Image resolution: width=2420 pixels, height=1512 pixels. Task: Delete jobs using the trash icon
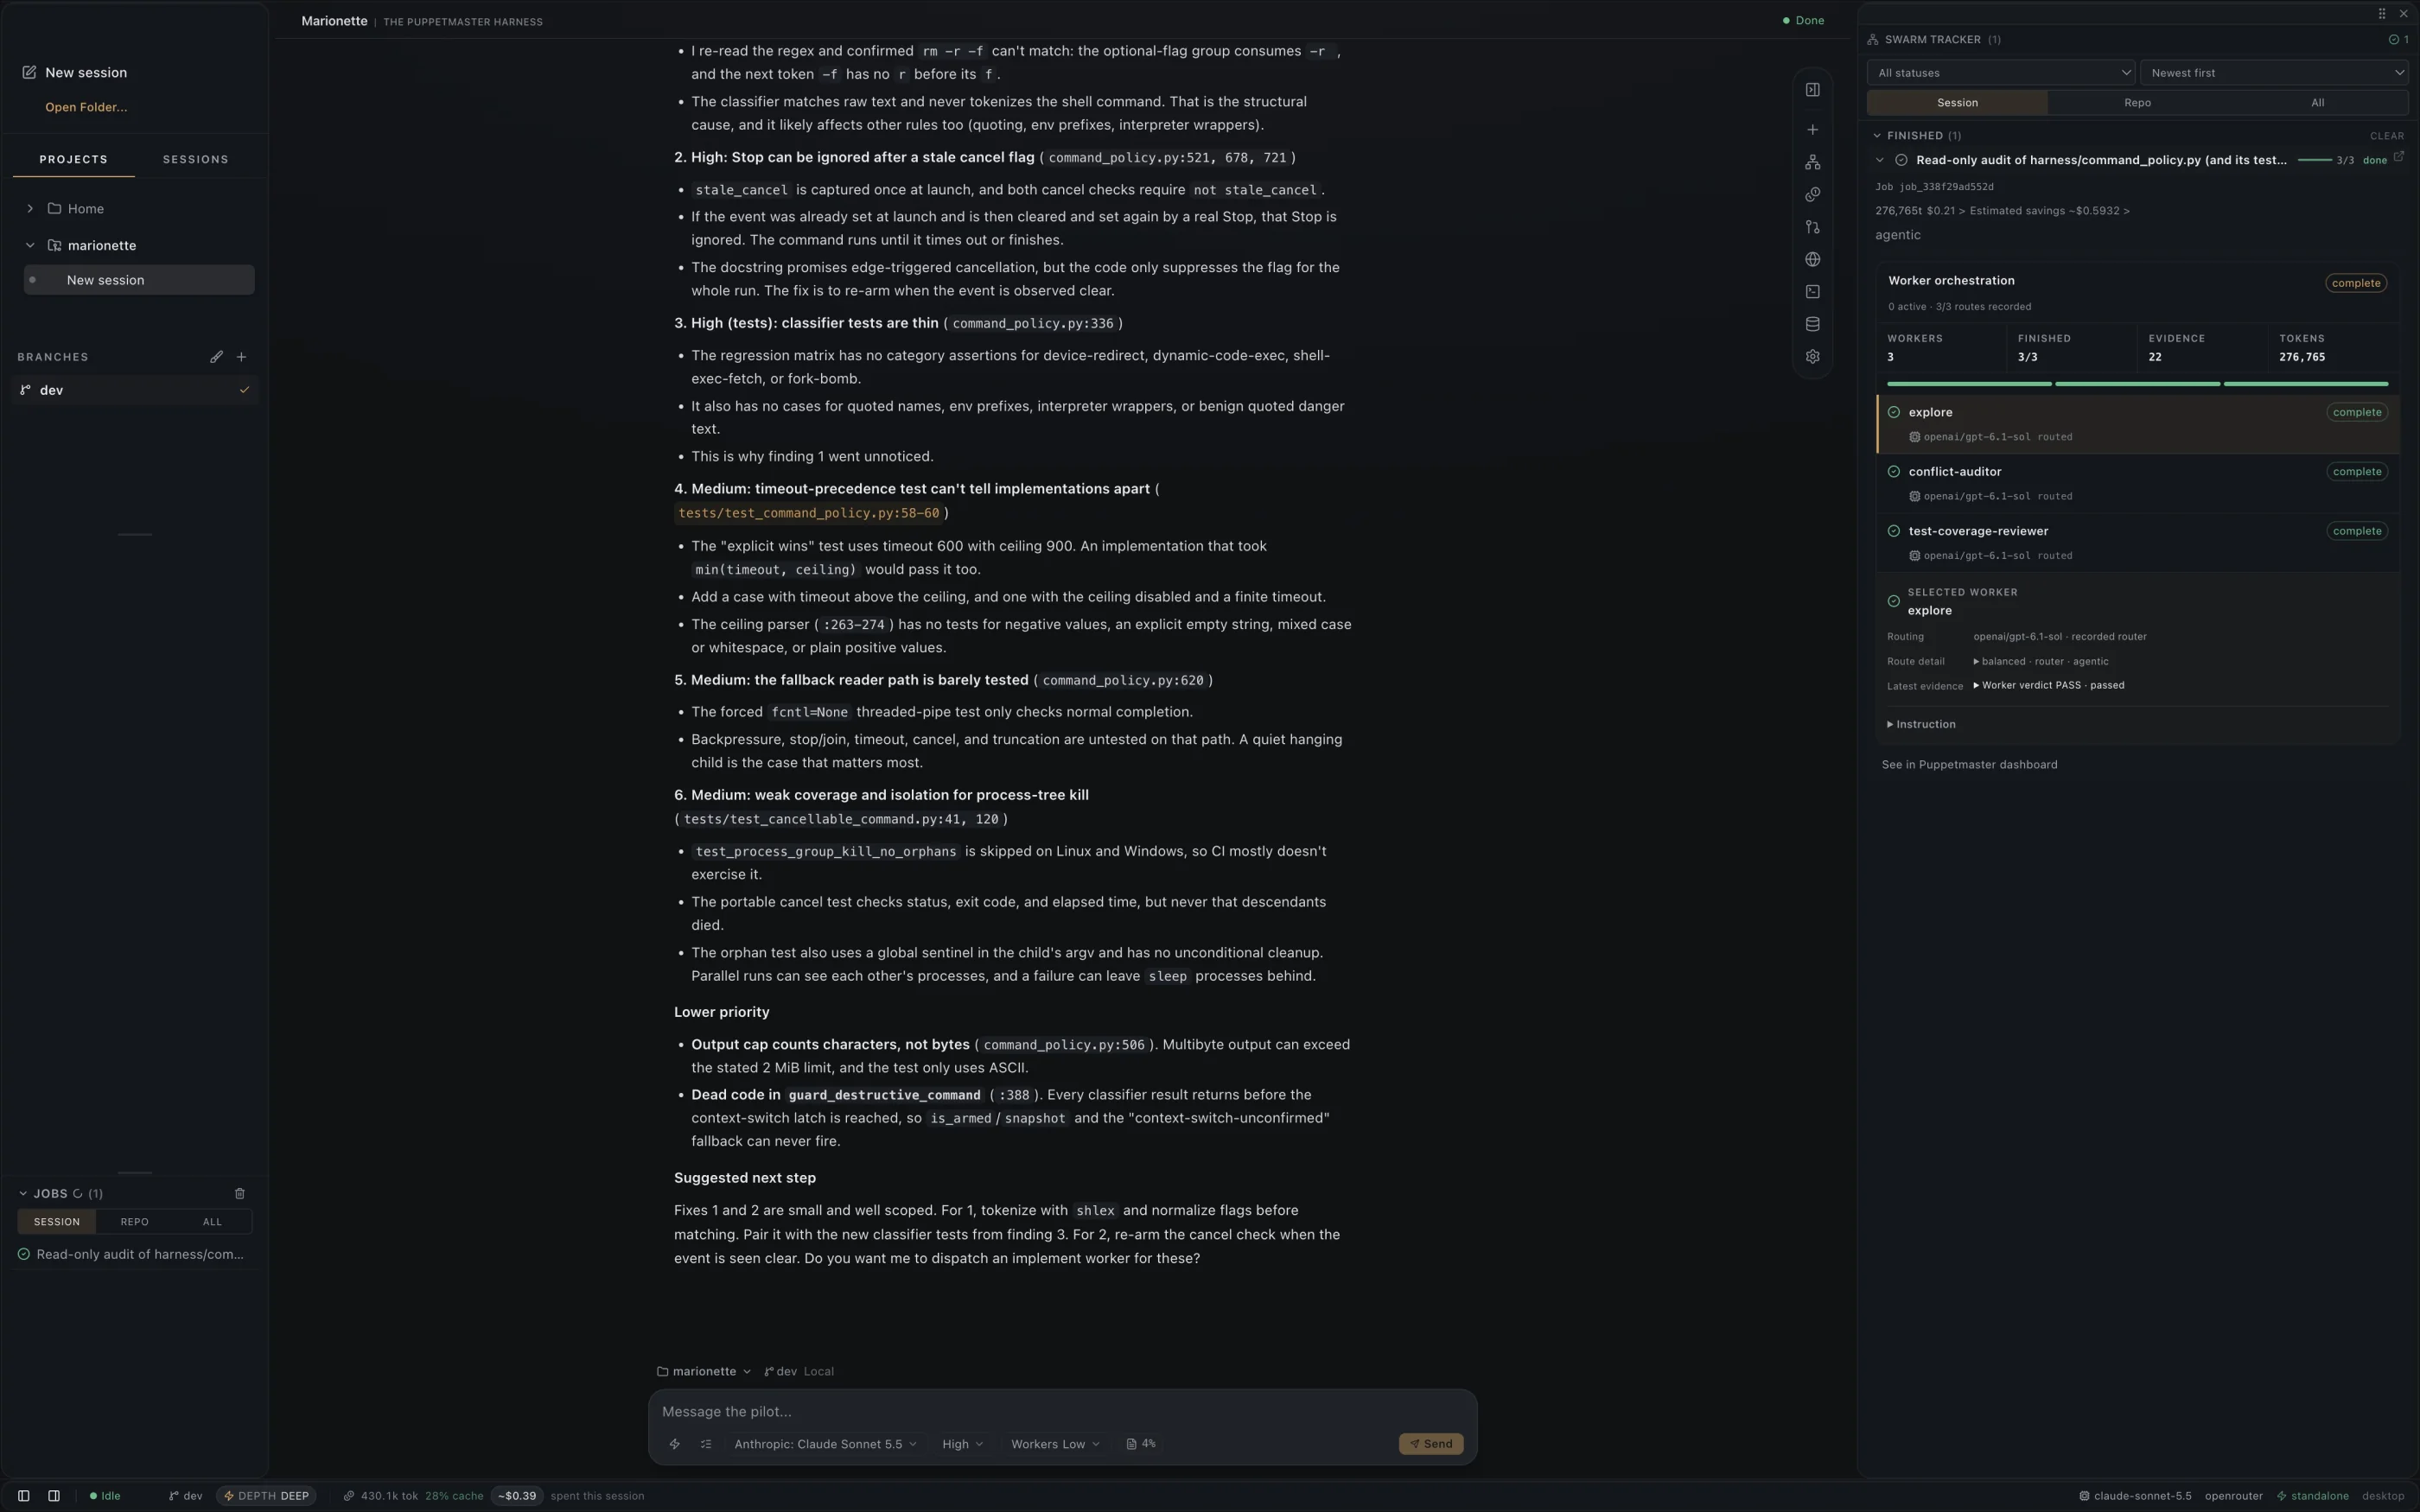(239, 1193)
